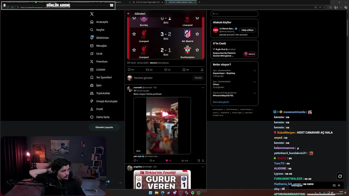Go back with the Gönderi arrow

pos(128,14)
